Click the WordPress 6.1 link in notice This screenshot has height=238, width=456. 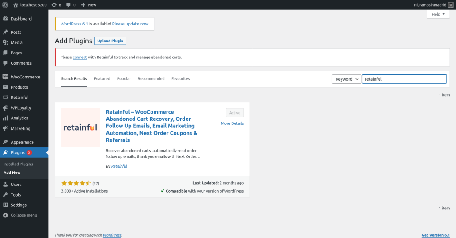(x=74, y=24)
